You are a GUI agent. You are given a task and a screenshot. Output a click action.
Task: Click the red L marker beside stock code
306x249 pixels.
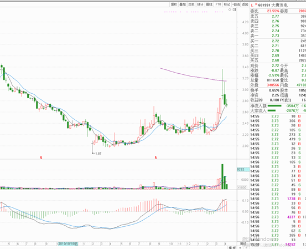(252, 5)
